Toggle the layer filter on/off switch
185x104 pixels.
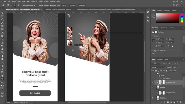click(178, 63)
